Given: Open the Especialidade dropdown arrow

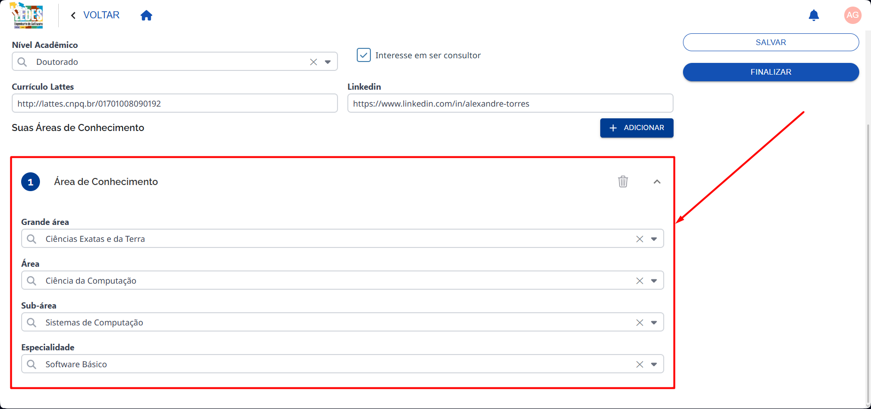Looking at the screenshot, I should point(654,364).
